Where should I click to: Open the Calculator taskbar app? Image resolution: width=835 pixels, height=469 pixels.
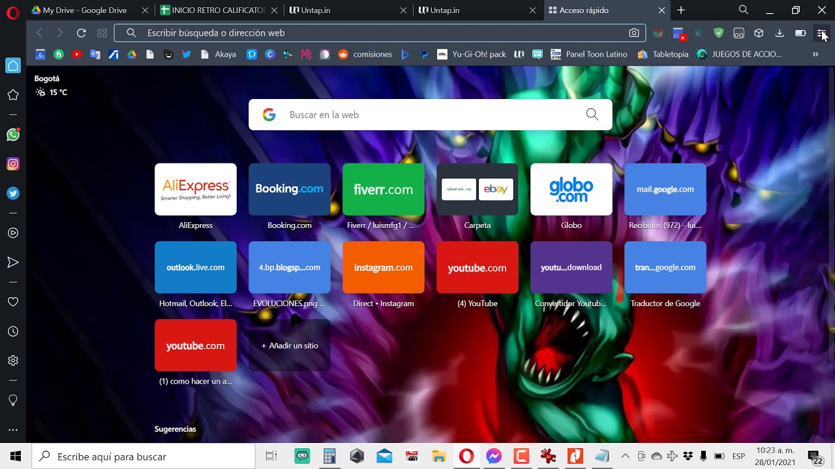[x=329, y=457]
